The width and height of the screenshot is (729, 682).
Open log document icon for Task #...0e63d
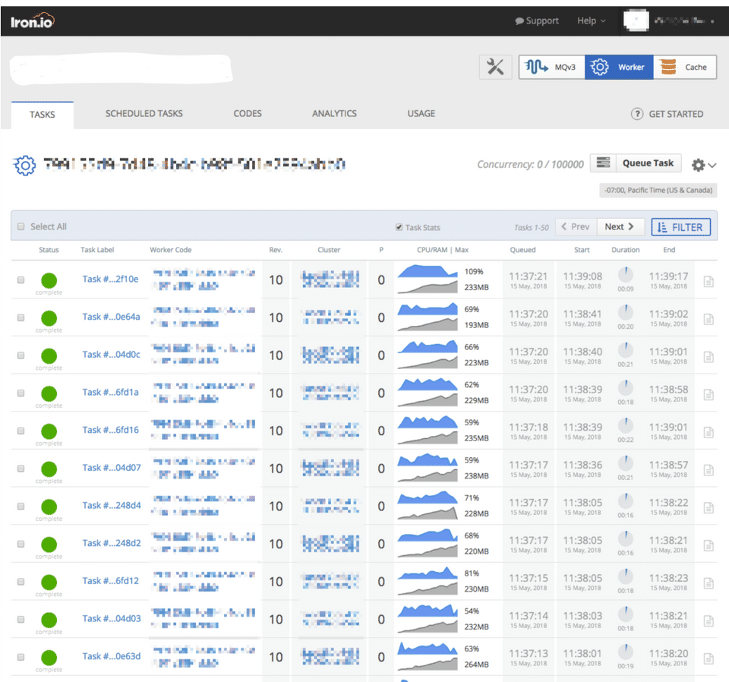point(708,658)
